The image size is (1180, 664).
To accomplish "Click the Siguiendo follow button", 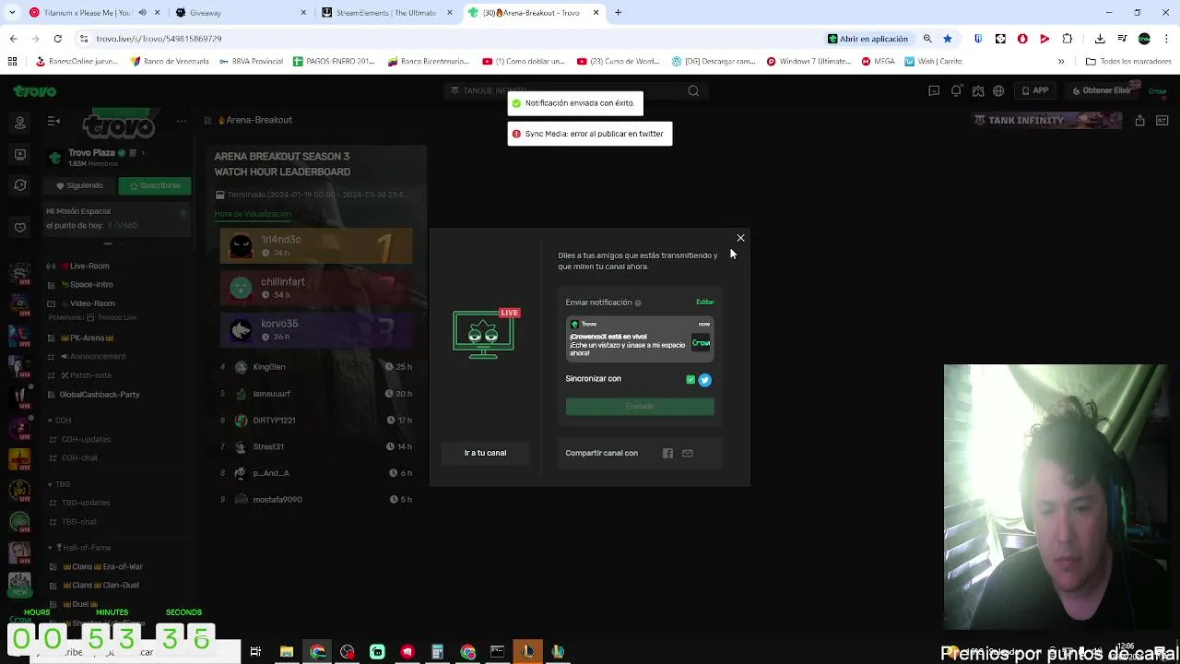I will [x=79, y=185].
